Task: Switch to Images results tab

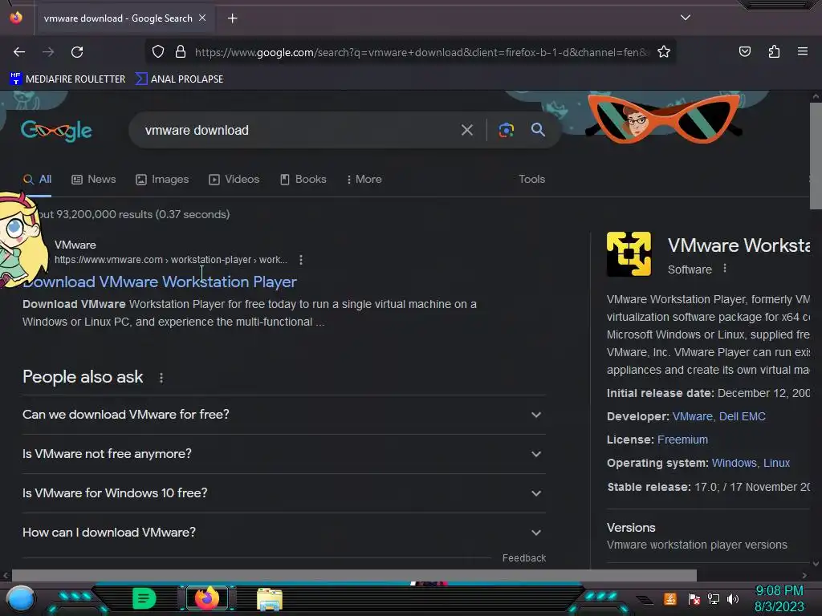Action: click(x=162, y=179)
